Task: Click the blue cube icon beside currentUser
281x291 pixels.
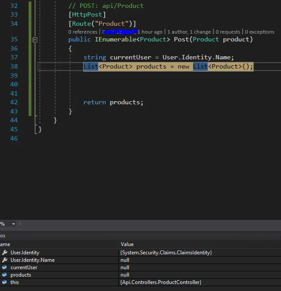Action: pos(4,267)
